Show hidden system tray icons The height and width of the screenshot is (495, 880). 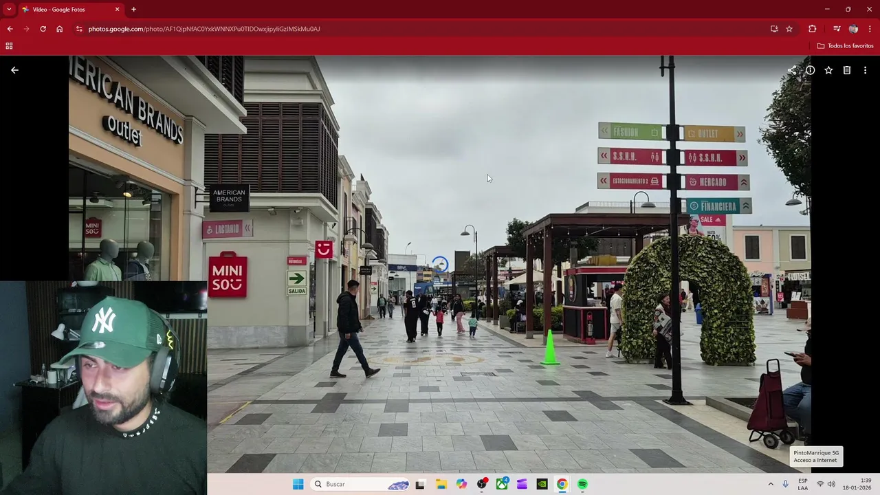pos(771,484)
